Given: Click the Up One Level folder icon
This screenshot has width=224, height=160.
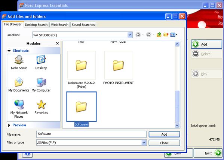Looking at the screenshot, I should tap(159, 34).
